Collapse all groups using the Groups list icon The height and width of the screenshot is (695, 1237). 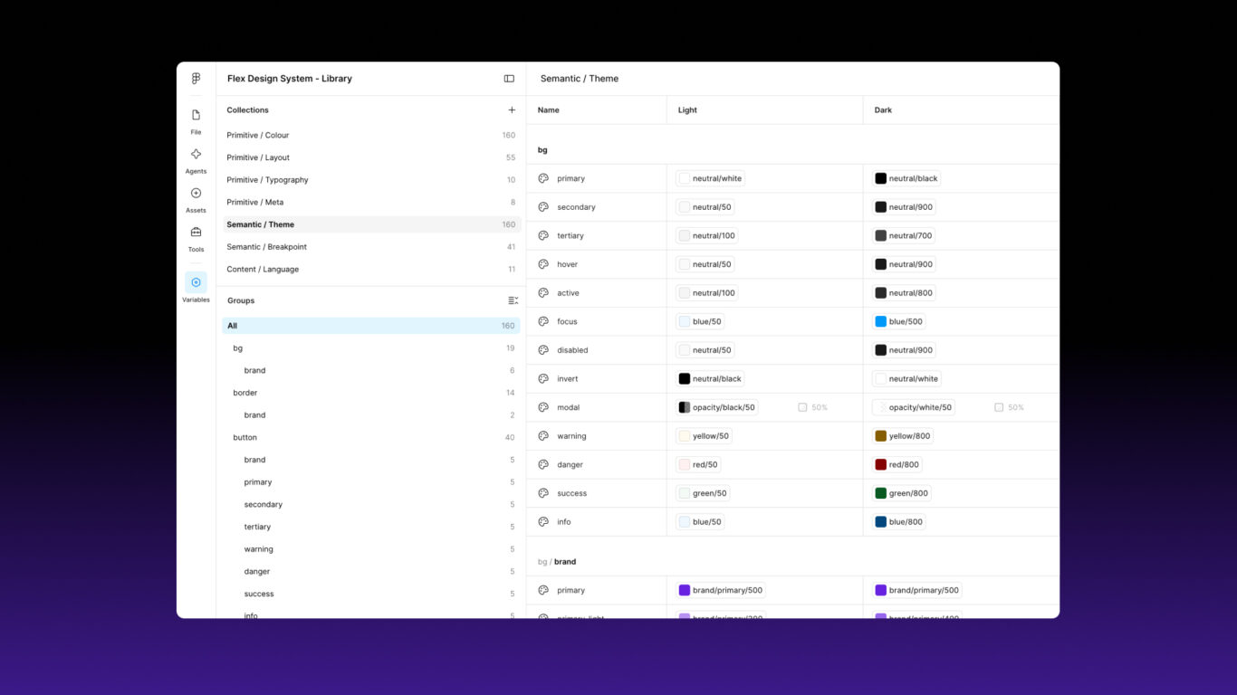click(x=513, y=300)
